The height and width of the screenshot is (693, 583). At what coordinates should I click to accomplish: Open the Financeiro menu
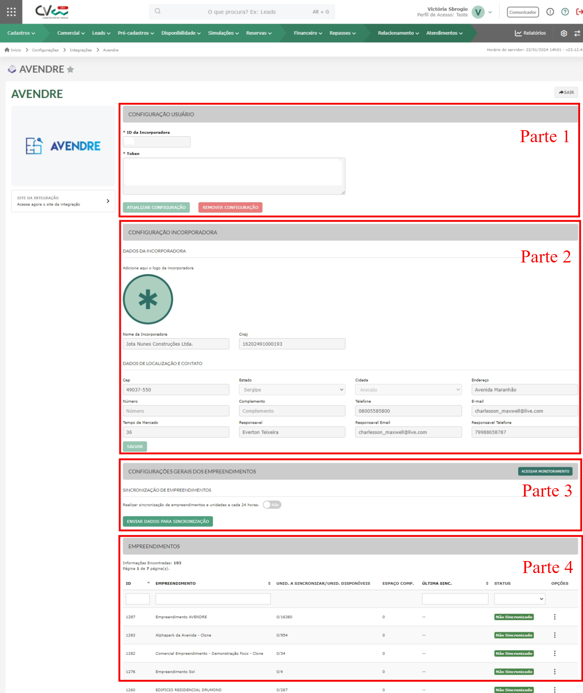308,33
